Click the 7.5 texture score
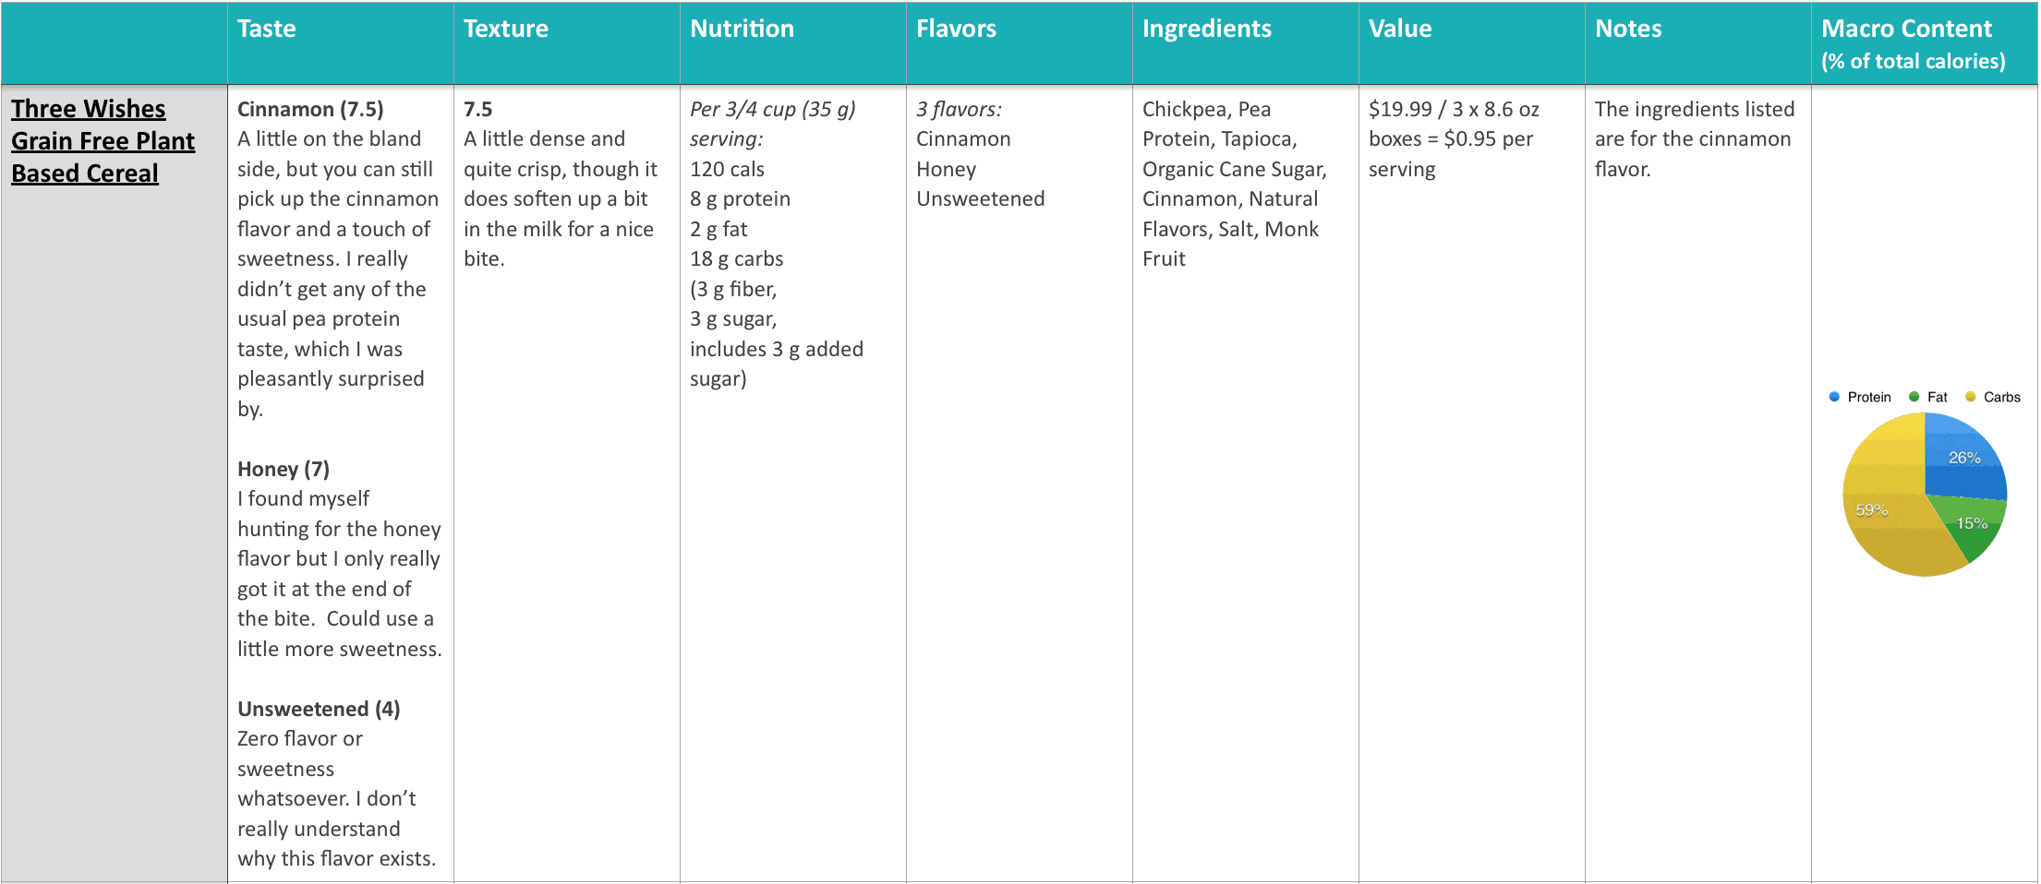Viewport: 2041px width, 884px height. [x=477, y=109]
